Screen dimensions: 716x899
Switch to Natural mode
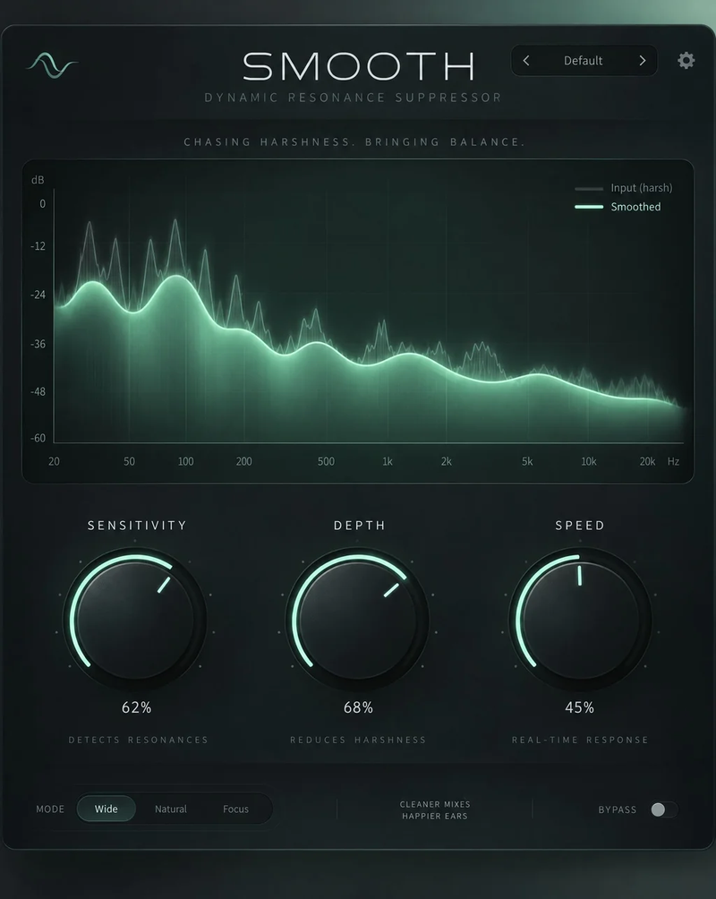(171, 809)
